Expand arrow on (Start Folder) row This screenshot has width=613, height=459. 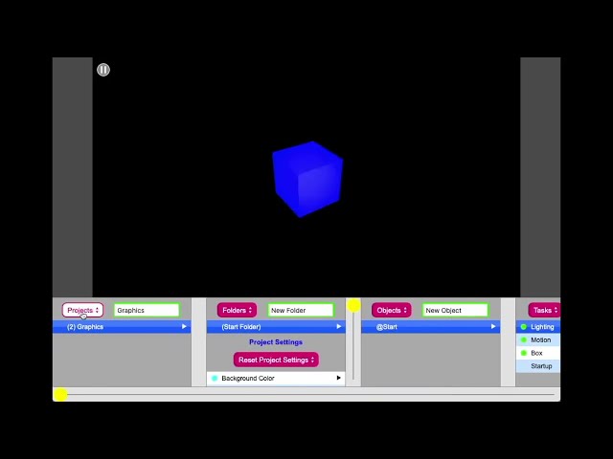coord(338,326)
